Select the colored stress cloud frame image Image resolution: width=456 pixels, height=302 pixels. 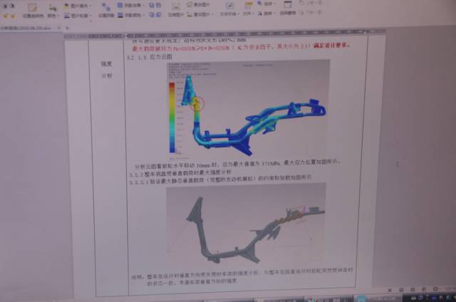click(x=248, y=110)
